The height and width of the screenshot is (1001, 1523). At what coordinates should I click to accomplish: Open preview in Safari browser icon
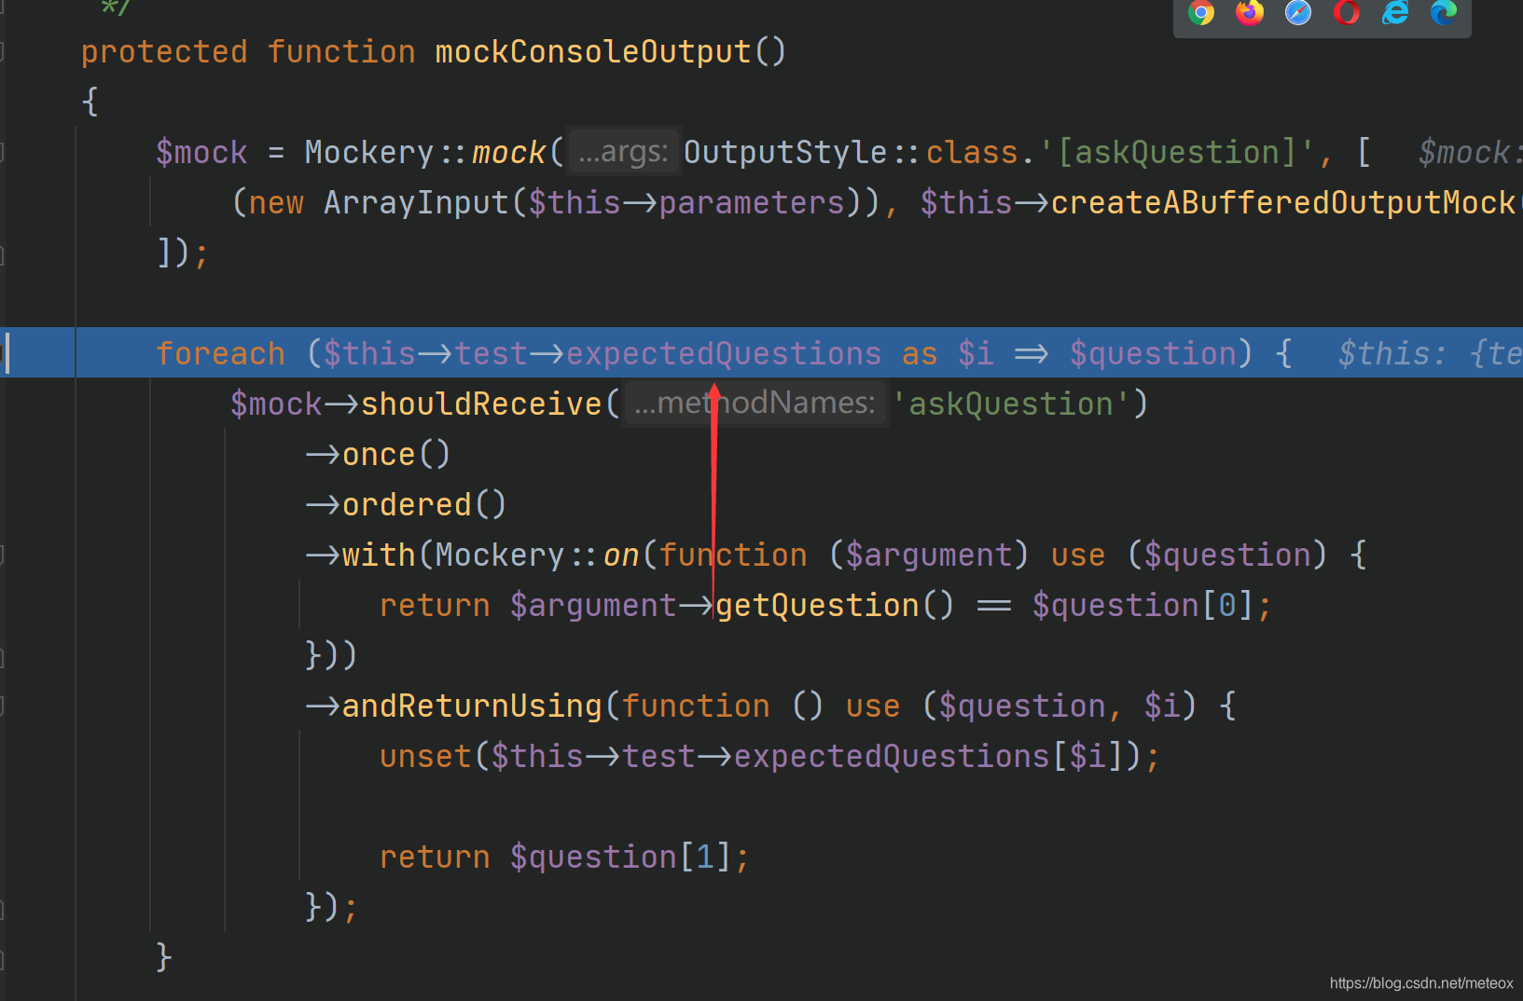(x=1298, y=12)
